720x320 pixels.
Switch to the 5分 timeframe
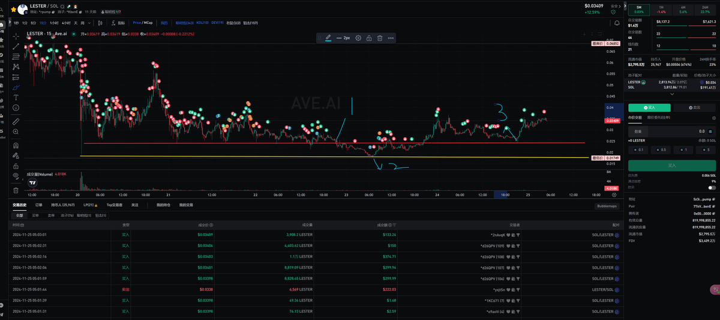(x=33, y=23)
